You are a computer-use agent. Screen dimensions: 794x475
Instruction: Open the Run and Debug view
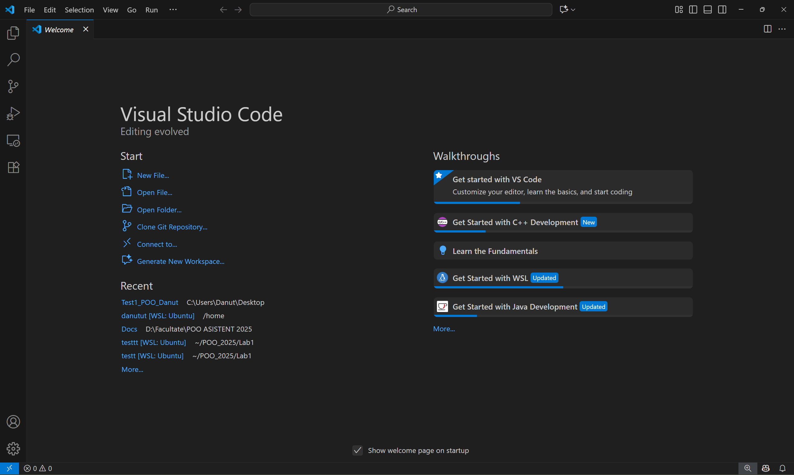point(13,113)
